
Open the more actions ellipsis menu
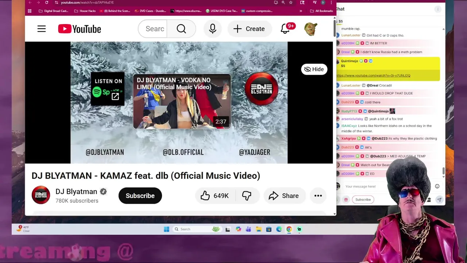coord(318,196)
